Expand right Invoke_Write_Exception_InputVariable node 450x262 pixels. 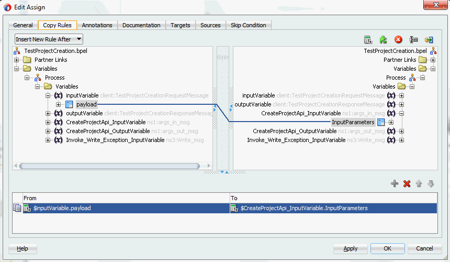click(401, 140)
